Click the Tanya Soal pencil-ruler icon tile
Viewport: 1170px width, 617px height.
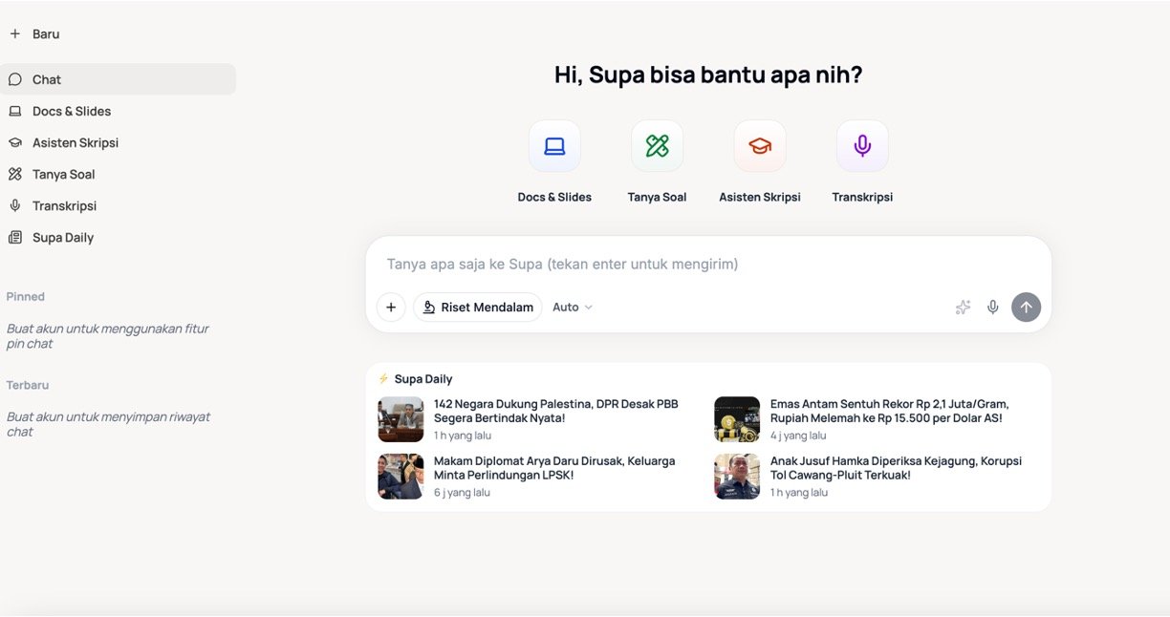[657, 146]
